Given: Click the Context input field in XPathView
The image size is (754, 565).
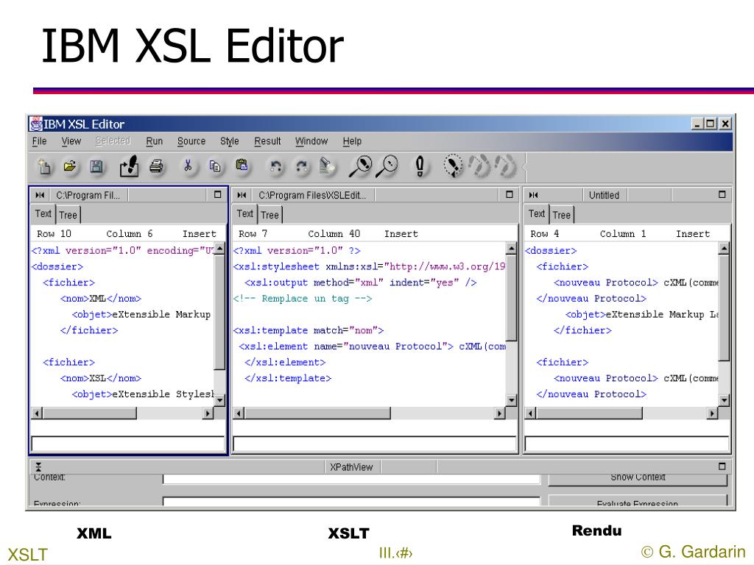Looking at the screenshot, I should point(351,478).
